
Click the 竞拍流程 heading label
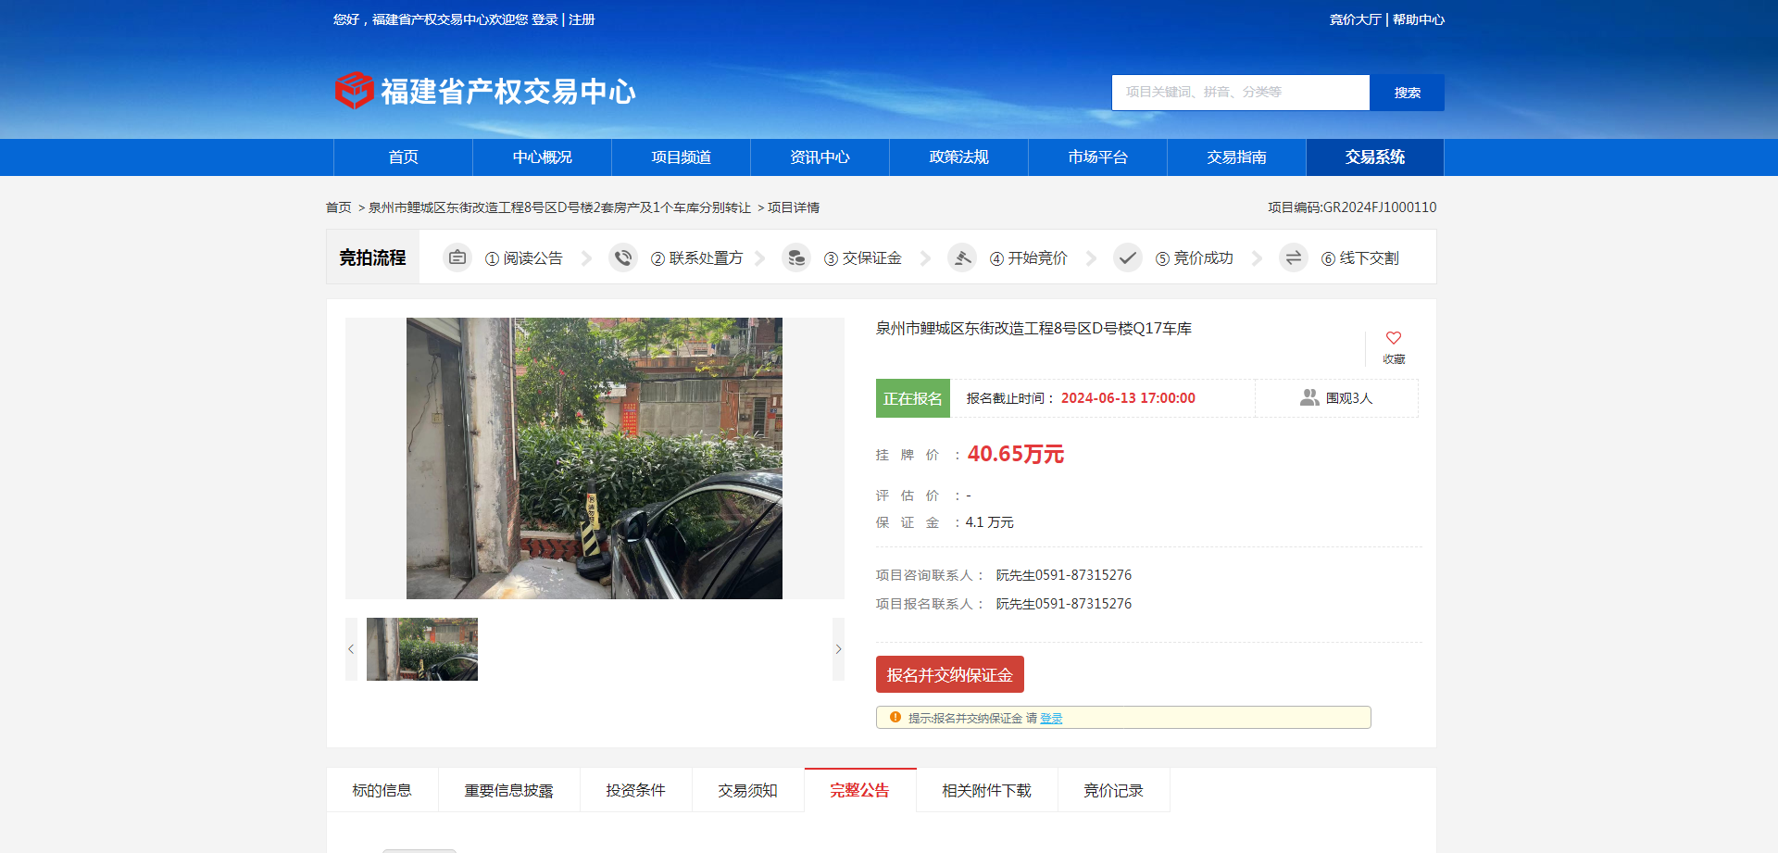pos(372,257)
